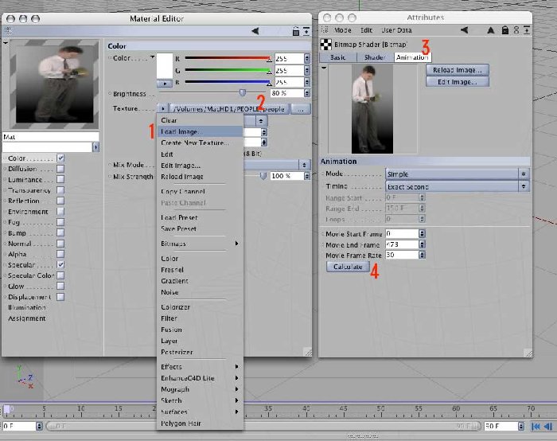Choose Create New Texture menu entry
Screen dimensions: 557x441
tap(200, 142)
